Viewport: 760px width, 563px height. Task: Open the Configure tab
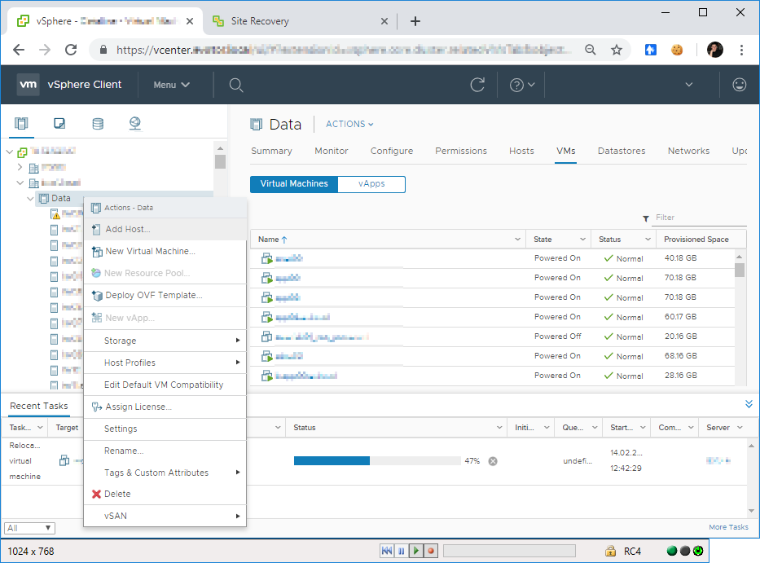point(392,151)
